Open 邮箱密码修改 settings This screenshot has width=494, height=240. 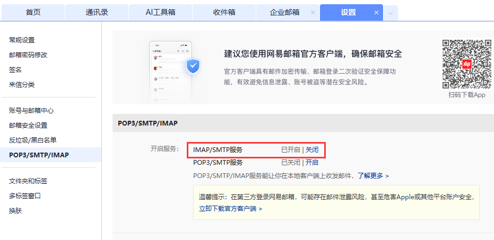pos(28,55)
